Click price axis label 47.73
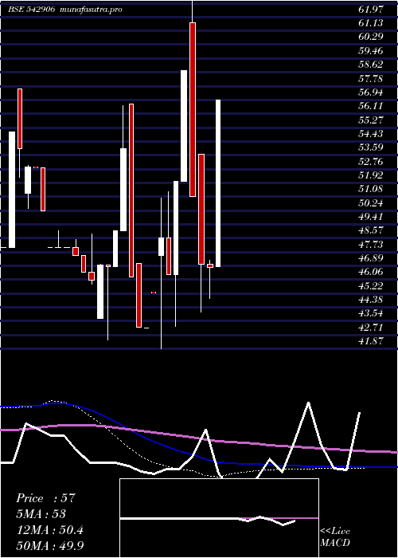This screenshot has height=558, width=398. click(371, 245)
